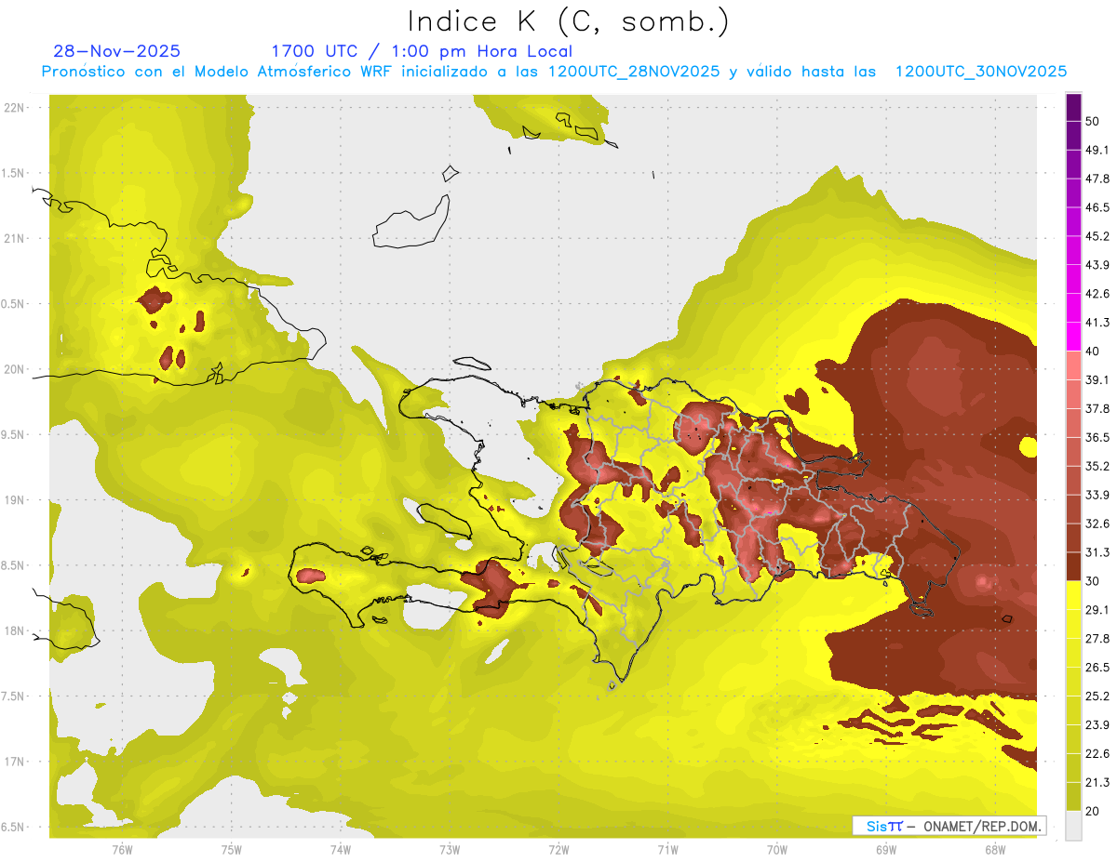Image resolution: width=1117 pixels, height=862 pixels.
Task: Click the latitude label "17N"
Action: click(x=15, y=762)
